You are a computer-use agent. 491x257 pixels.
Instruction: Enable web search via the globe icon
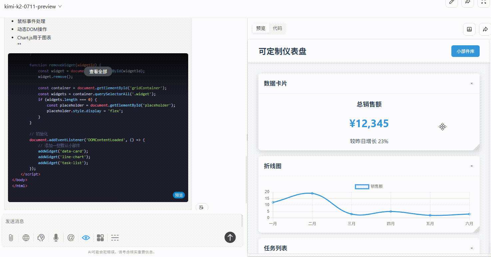click(x=26, y=238)
